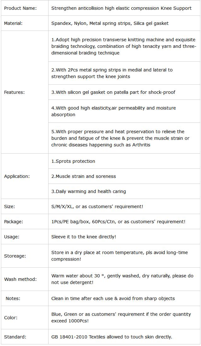Click feature 5 about pressure and heat preservation

[120, 138]
